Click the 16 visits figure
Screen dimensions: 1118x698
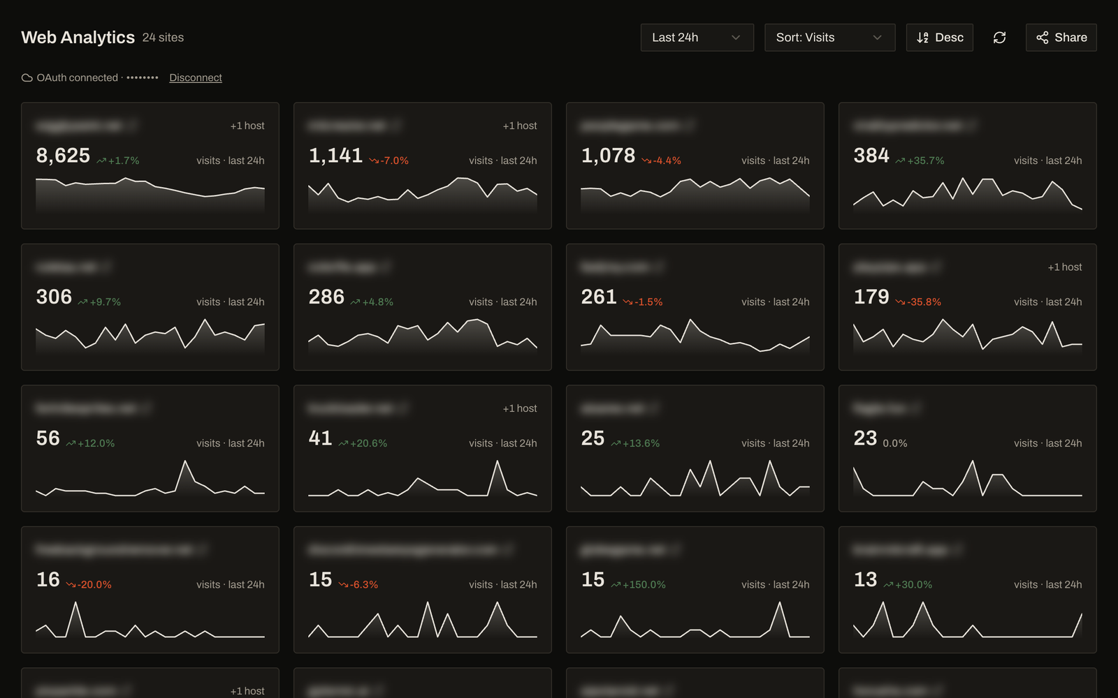click(x=48, y=580)
